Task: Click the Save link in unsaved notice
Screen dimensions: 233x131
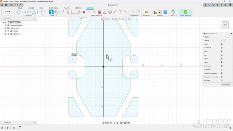Action: (130, 19)
